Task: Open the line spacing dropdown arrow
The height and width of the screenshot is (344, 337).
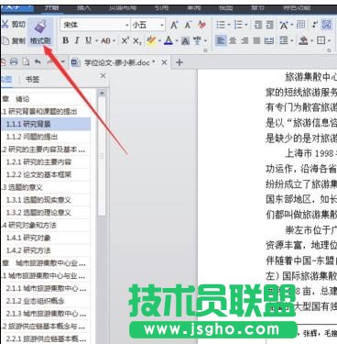Action: tap(292, 40)
